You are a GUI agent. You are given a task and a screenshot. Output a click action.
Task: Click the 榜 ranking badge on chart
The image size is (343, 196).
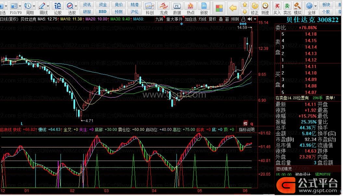tap(246, 123)
